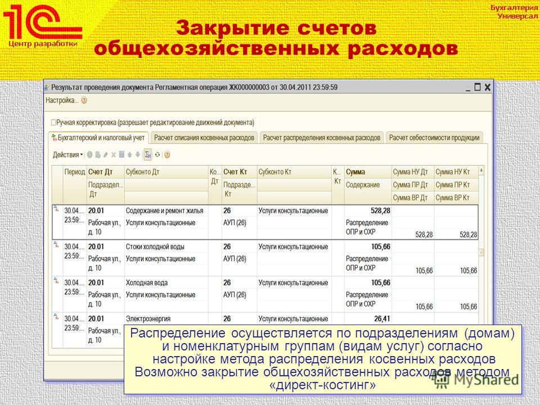Click the Сумма ВР Кт column header

tap(456, 197)
